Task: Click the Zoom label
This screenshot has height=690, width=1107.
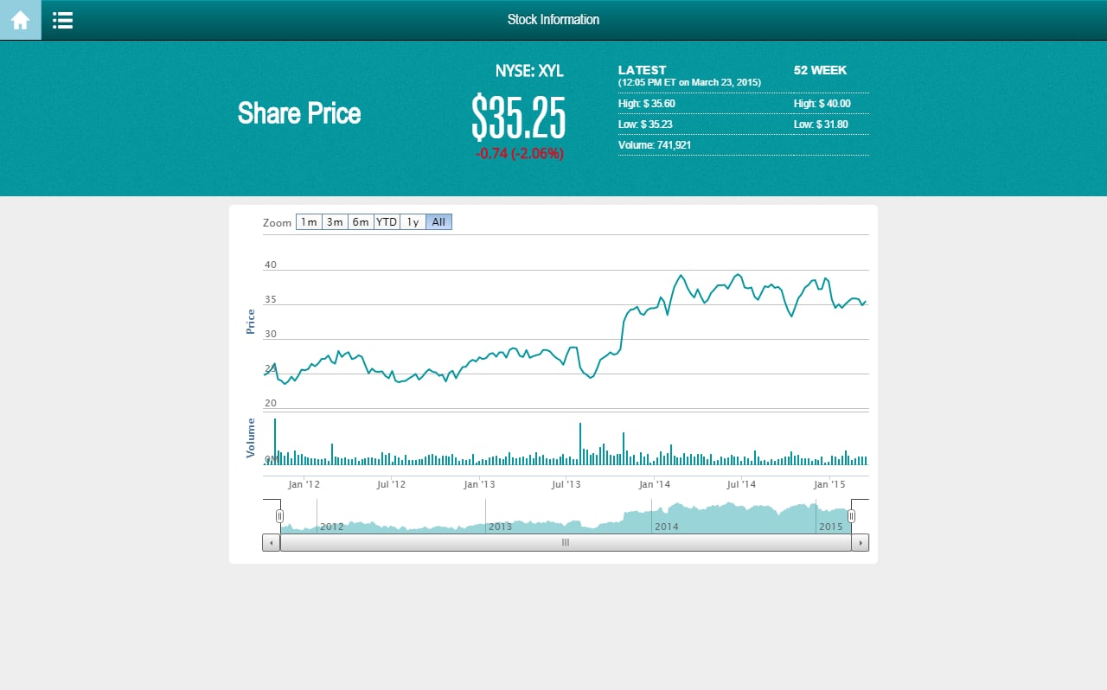Action: point(278,223)
